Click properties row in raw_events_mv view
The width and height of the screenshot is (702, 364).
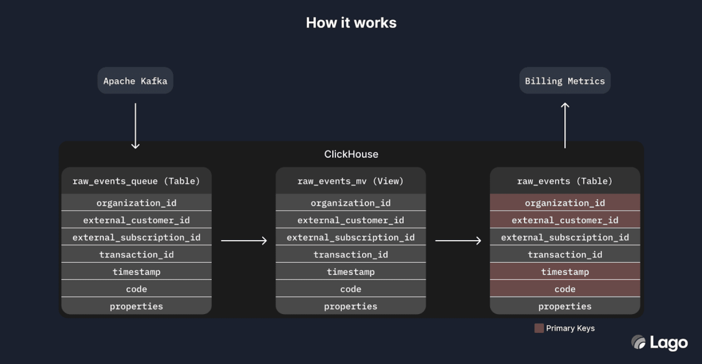click(350, 306)
